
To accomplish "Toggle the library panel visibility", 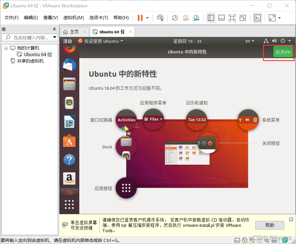I will click(x=211, y=18).
